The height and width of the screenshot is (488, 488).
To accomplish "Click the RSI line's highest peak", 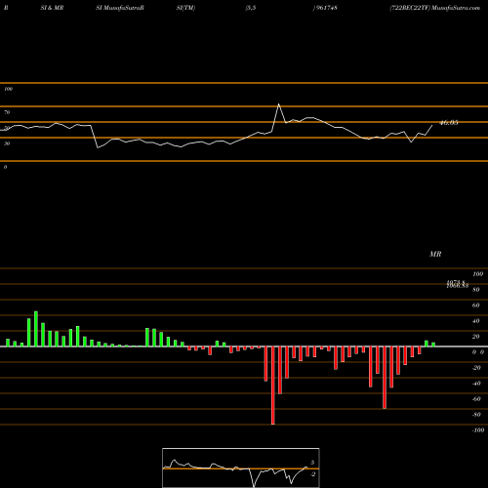I will click(x=279, y=104).
